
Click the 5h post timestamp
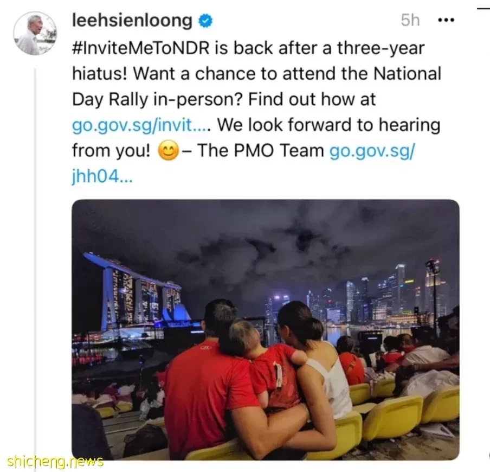tap(410, 20)
